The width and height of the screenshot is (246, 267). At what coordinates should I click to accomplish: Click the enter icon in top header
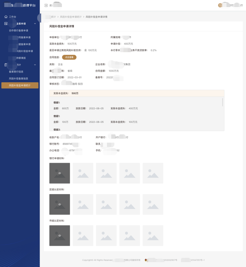coord(46,6)
